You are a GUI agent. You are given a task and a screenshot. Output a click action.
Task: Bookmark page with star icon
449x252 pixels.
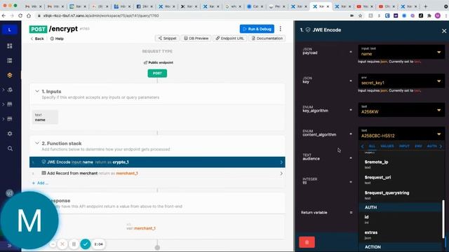[x=360, y=15]
